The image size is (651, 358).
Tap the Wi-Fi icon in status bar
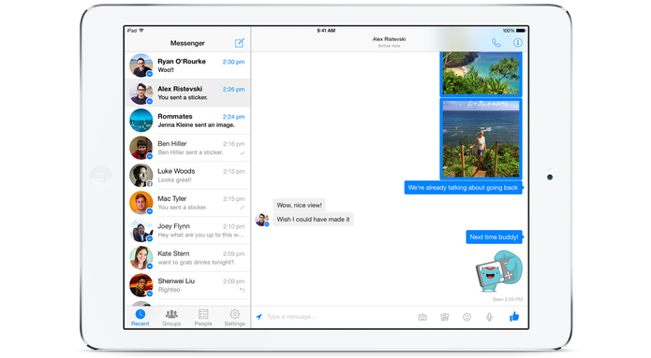[141, 31]
